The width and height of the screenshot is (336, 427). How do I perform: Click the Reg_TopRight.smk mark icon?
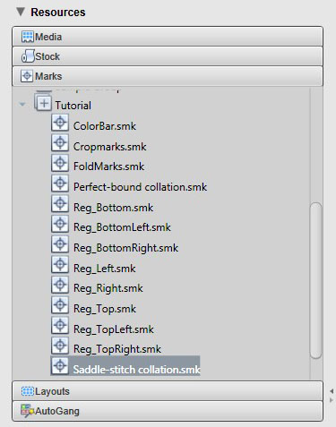60,346
